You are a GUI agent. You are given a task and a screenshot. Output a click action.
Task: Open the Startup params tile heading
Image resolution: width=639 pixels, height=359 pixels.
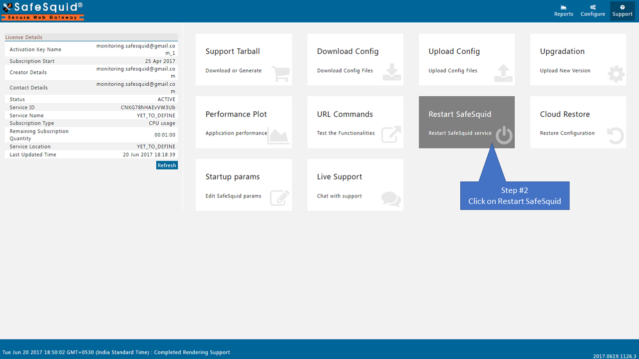click(x=233, y=177)
